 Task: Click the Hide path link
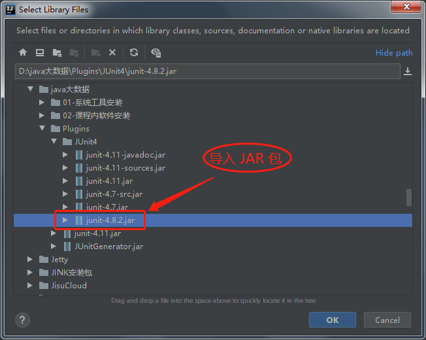[394, 53]
